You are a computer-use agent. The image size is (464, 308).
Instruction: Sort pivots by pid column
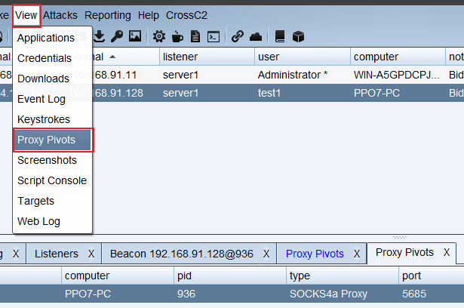click(x=230, y=276)
